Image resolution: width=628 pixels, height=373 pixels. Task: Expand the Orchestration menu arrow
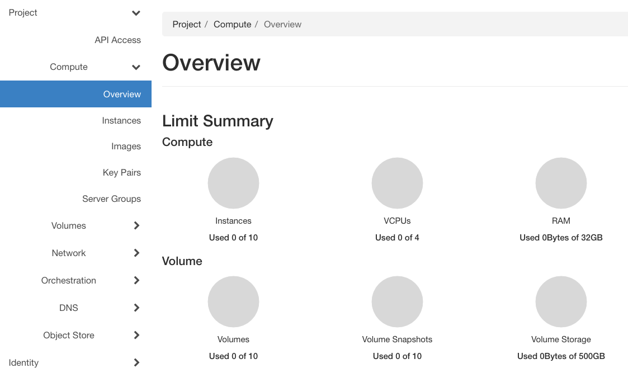tap(136, 281)
